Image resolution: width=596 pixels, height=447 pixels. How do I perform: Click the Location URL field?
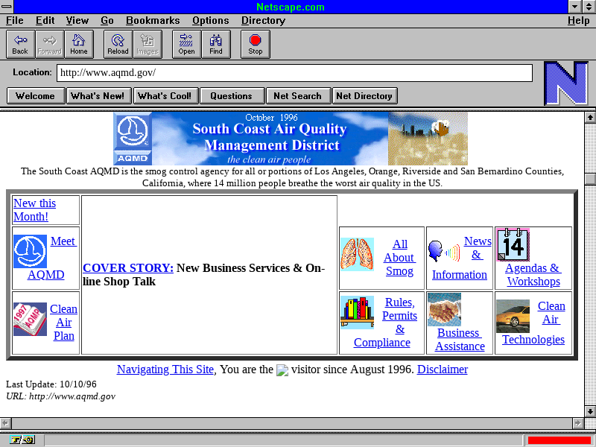pyautogui.click(x=294, y=73)
